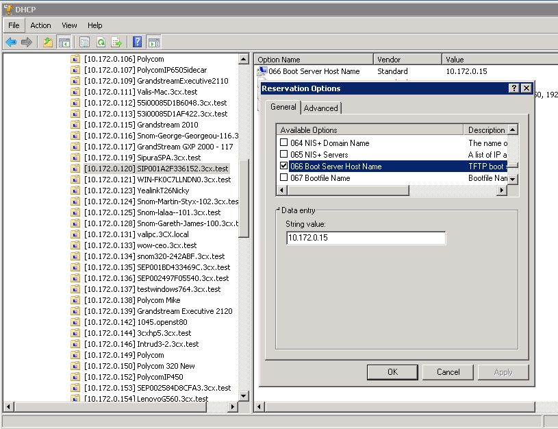Select [10.172.0.139] Grandstream Executive 2120
Viewport: 558px width, 429px height.
158,311
